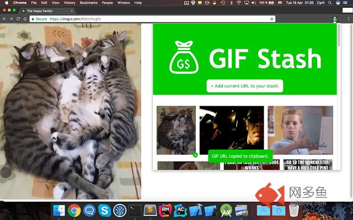Select the sunglasses man GIF thumbnail
Image resolution: width=353 pixels, height=220 pixels.
232,130
